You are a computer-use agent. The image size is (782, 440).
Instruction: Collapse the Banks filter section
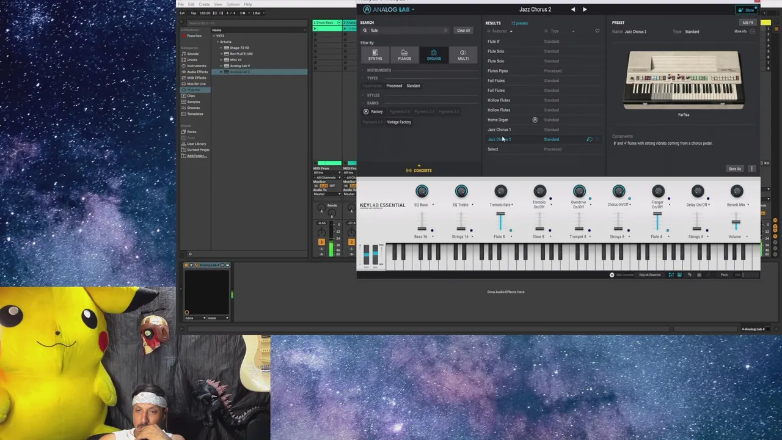click(372, 103)
